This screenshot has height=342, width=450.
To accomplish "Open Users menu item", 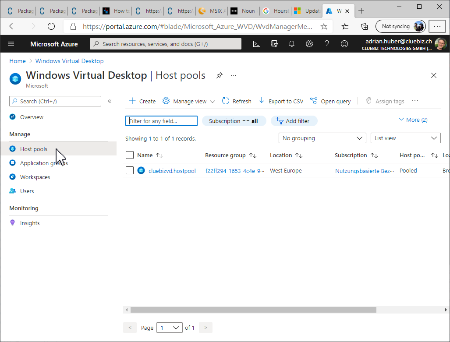I will (27, 191).
